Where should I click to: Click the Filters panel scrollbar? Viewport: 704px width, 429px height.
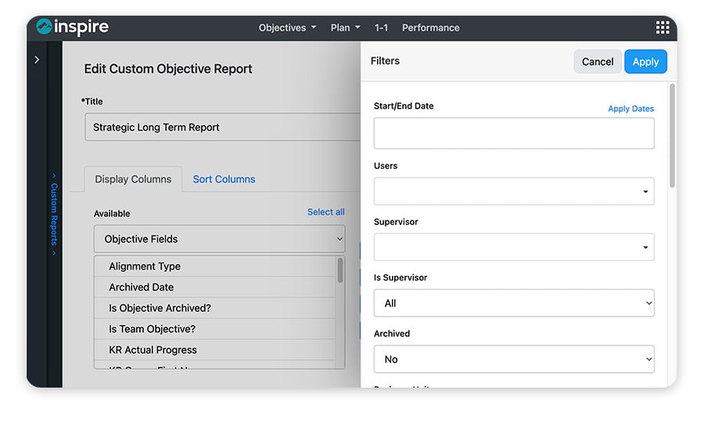672,135
